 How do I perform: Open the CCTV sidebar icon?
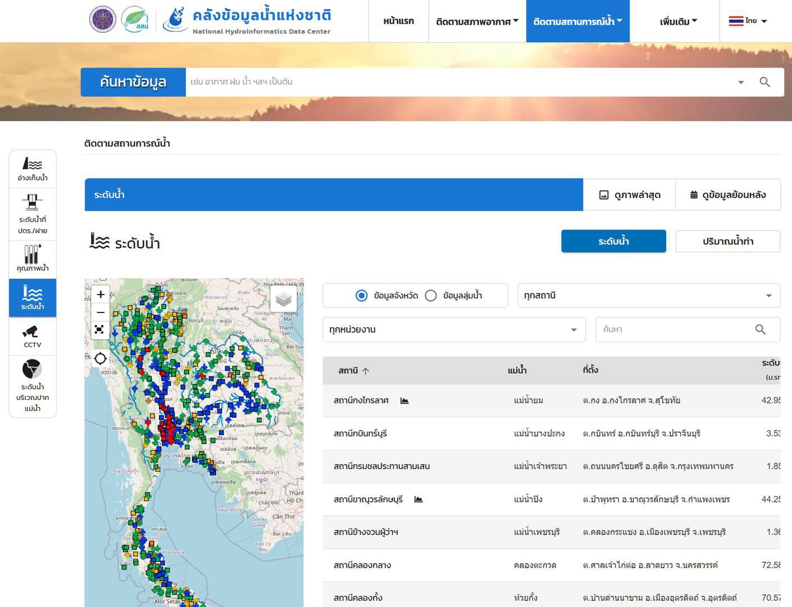[x=33, y=336]
